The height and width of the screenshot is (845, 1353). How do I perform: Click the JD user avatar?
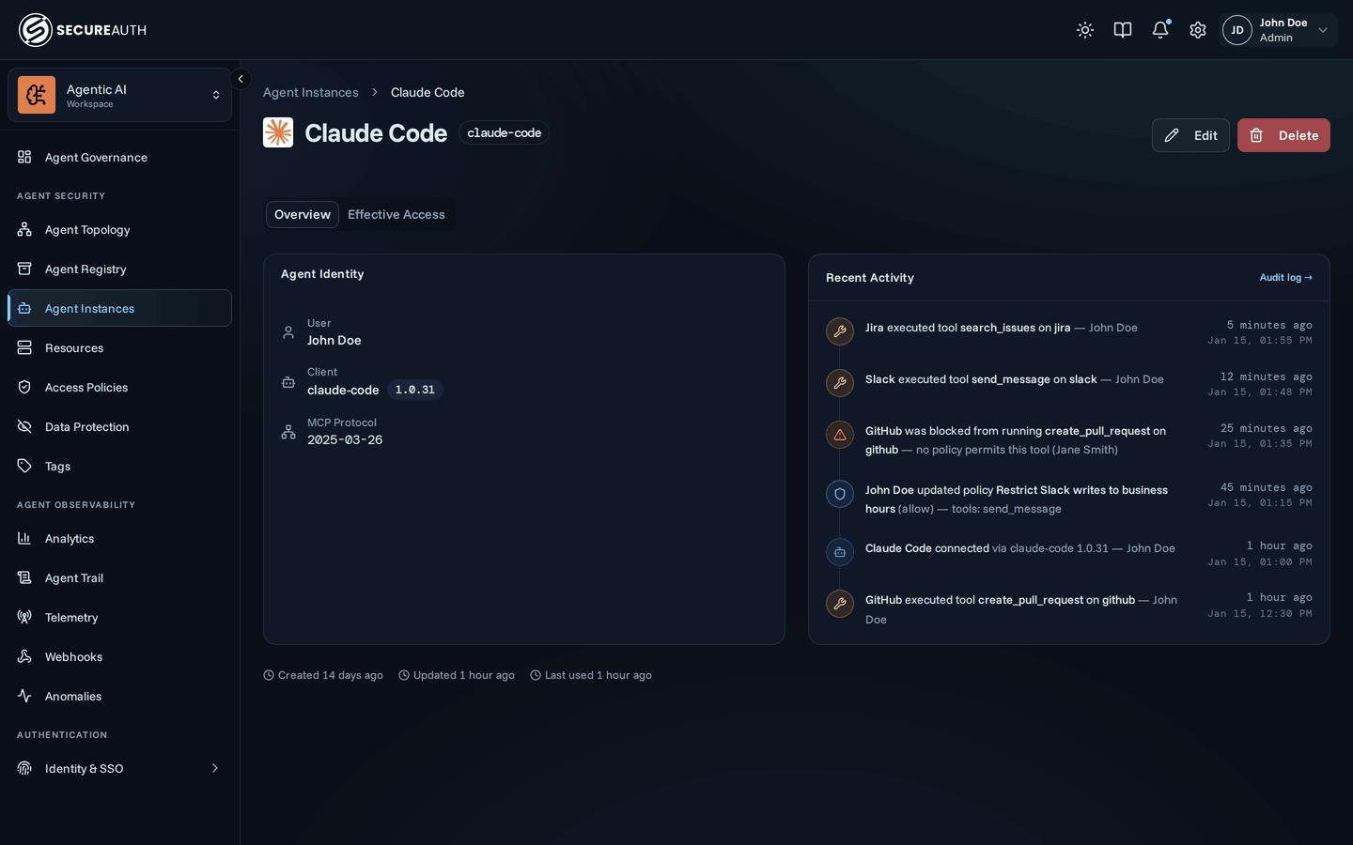pos(1237,30)
